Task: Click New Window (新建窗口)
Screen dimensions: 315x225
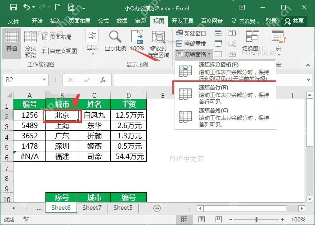Action: point(191,33)
